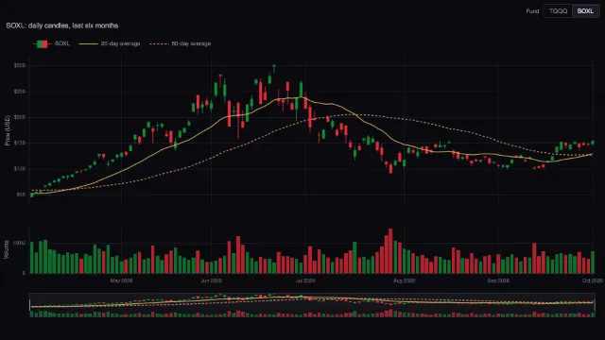Click the Aug 2026 date label

click(404, 280)
